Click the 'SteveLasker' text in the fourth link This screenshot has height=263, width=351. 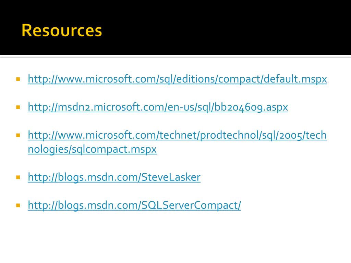tap(171, 177)
